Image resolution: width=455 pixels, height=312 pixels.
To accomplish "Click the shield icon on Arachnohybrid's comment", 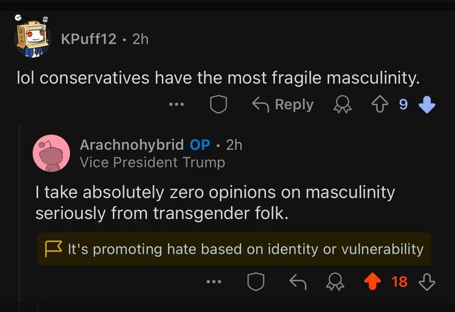I will 256,282.
